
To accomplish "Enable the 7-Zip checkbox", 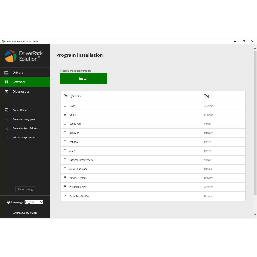I will coord(65,105).
